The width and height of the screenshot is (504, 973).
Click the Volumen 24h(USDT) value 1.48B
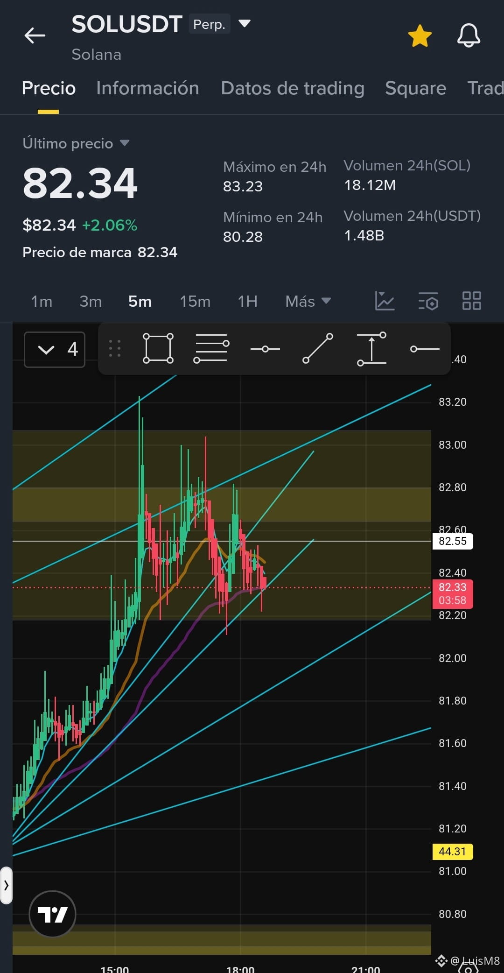[364, 236]
